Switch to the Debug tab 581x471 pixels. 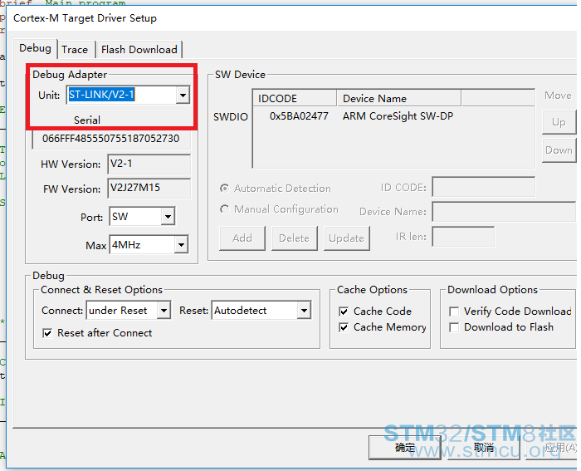pyautogui.click(x=35, y=48)
